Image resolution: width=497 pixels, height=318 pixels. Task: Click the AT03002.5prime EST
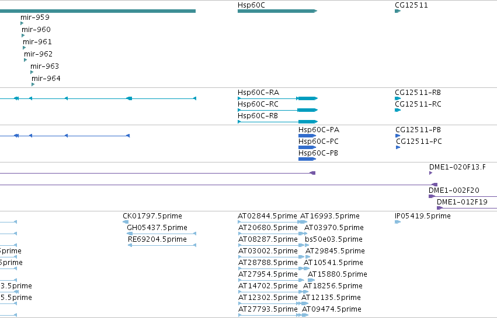272,257
